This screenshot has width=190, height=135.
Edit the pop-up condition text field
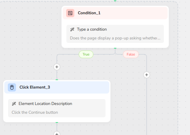tap(115, 38)
